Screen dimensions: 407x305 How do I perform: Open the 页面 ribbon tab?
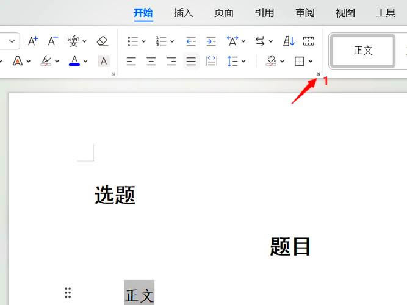coord(224,13)
